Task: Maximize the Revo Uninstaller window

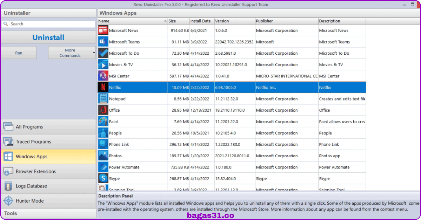Action: (412, 4)
